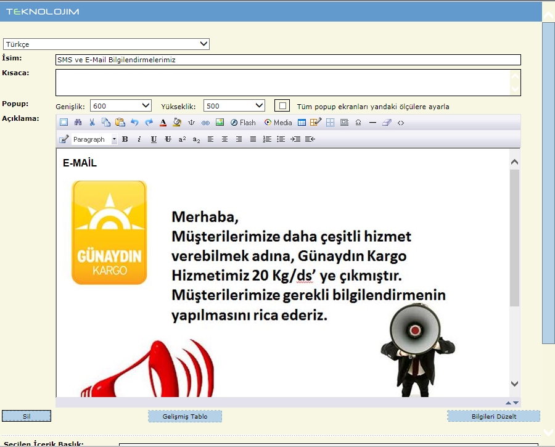Click editor scrollbar up arrow
The height and width of the screenshot is (447, 555).
(515, 162)
